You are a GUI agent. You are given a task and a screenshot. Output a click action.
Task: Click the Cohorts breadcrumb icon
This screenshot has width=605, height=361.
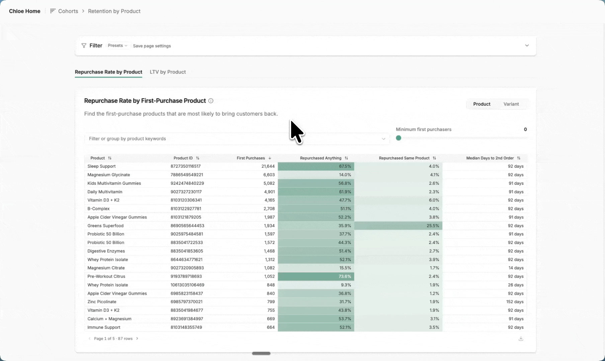(53, 11)
